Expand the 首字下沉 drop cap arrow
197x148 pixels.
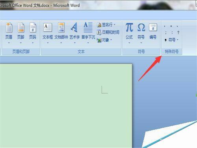88,43
